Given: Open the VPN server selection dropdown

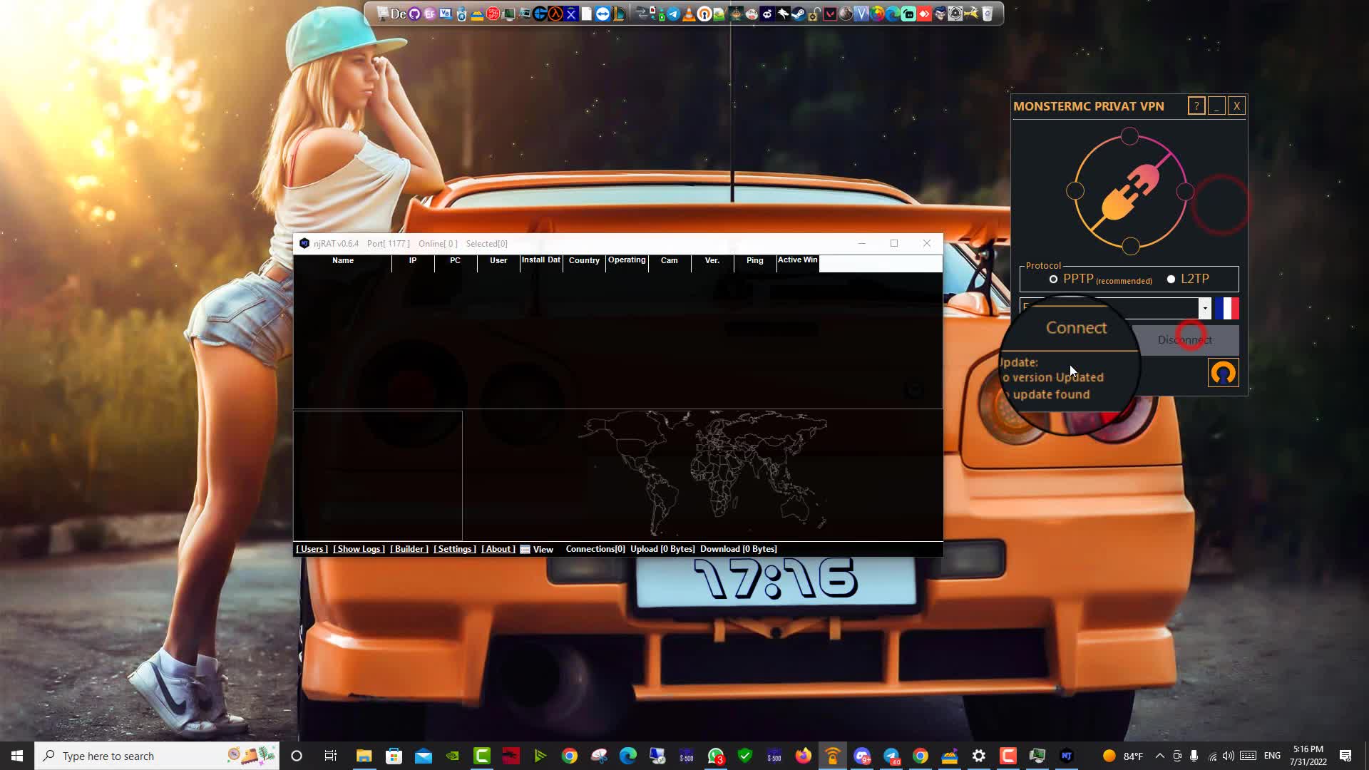Looking at the screenshot, I should [1205, 308].
